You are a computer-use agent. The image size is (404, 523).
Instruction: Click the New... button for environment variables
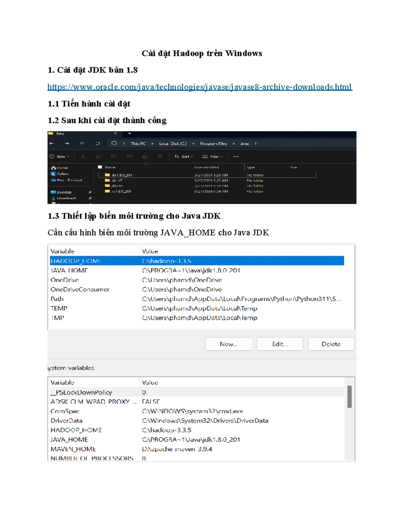pyautogui.click(x=228, y=344)
